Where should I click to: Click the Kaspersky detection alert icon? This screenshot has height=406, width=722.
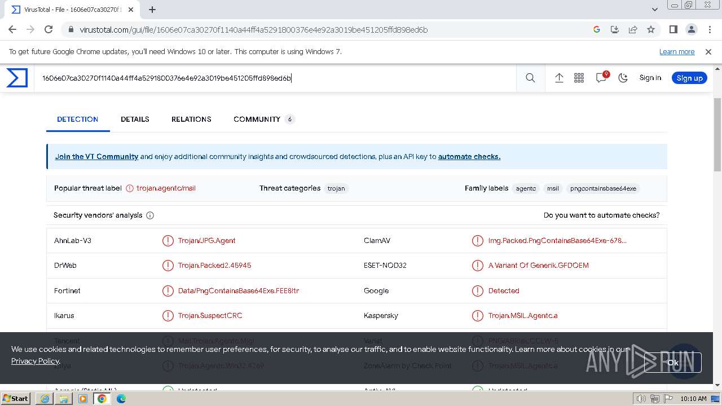[478, 316]
